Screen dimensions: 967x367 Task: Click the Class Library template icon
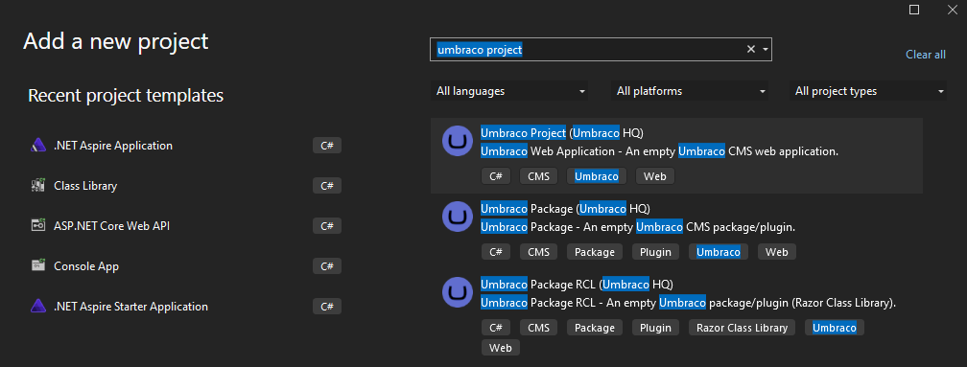pyautogui.click(x=38, y=185)
